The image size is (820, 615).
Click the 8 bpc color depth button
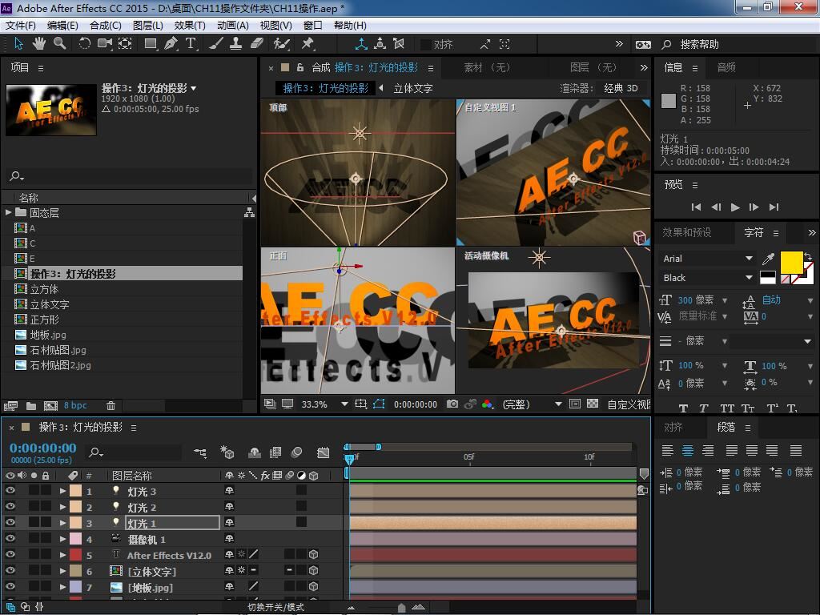click(75, 405)
